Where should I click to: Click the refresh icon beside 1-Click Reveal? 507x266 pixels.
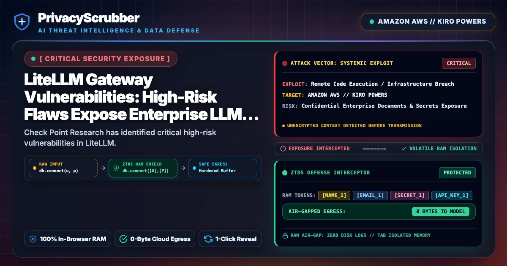point(208,239)
